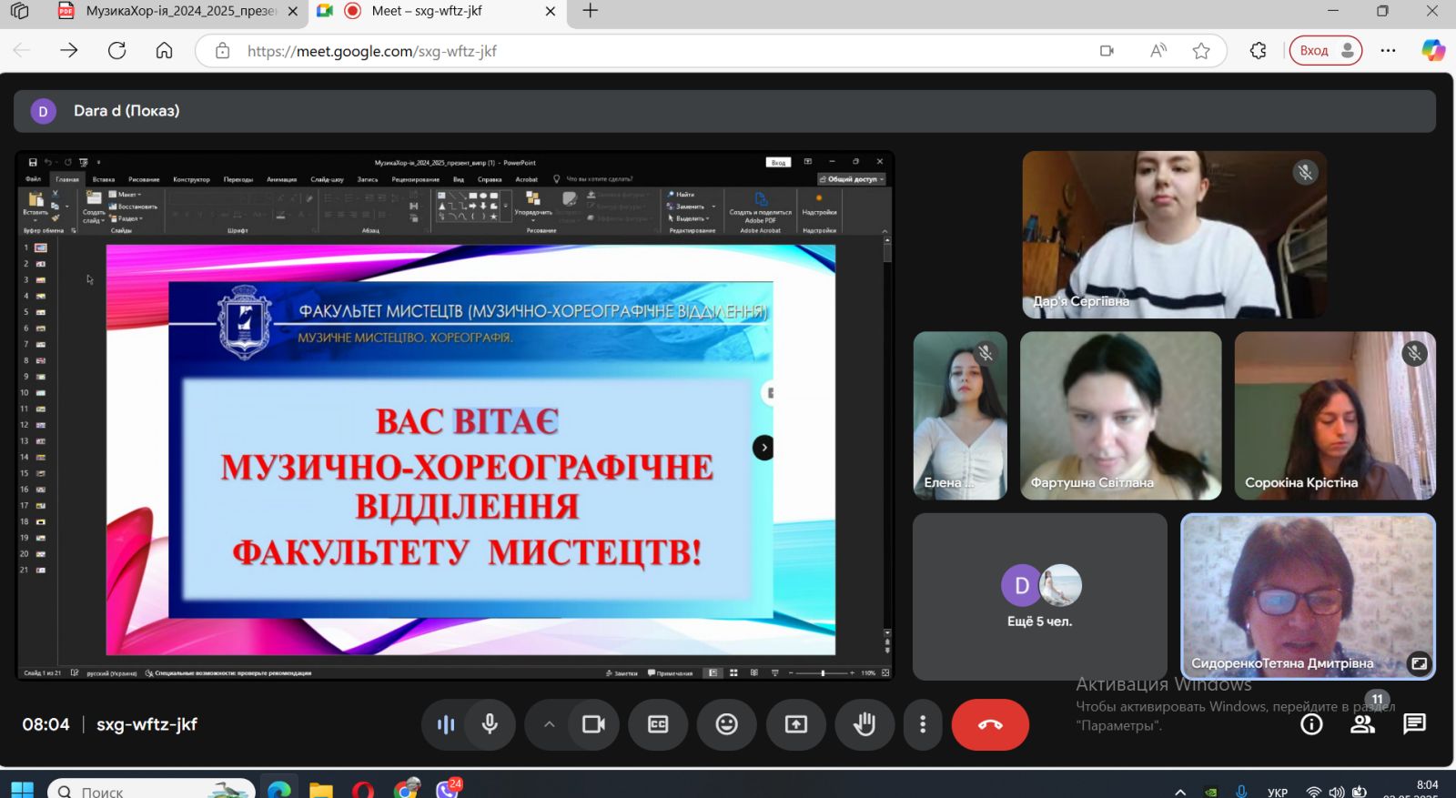Open more options three-dot menu
Screen dimensions: 1456x798
tap(923, 724)
